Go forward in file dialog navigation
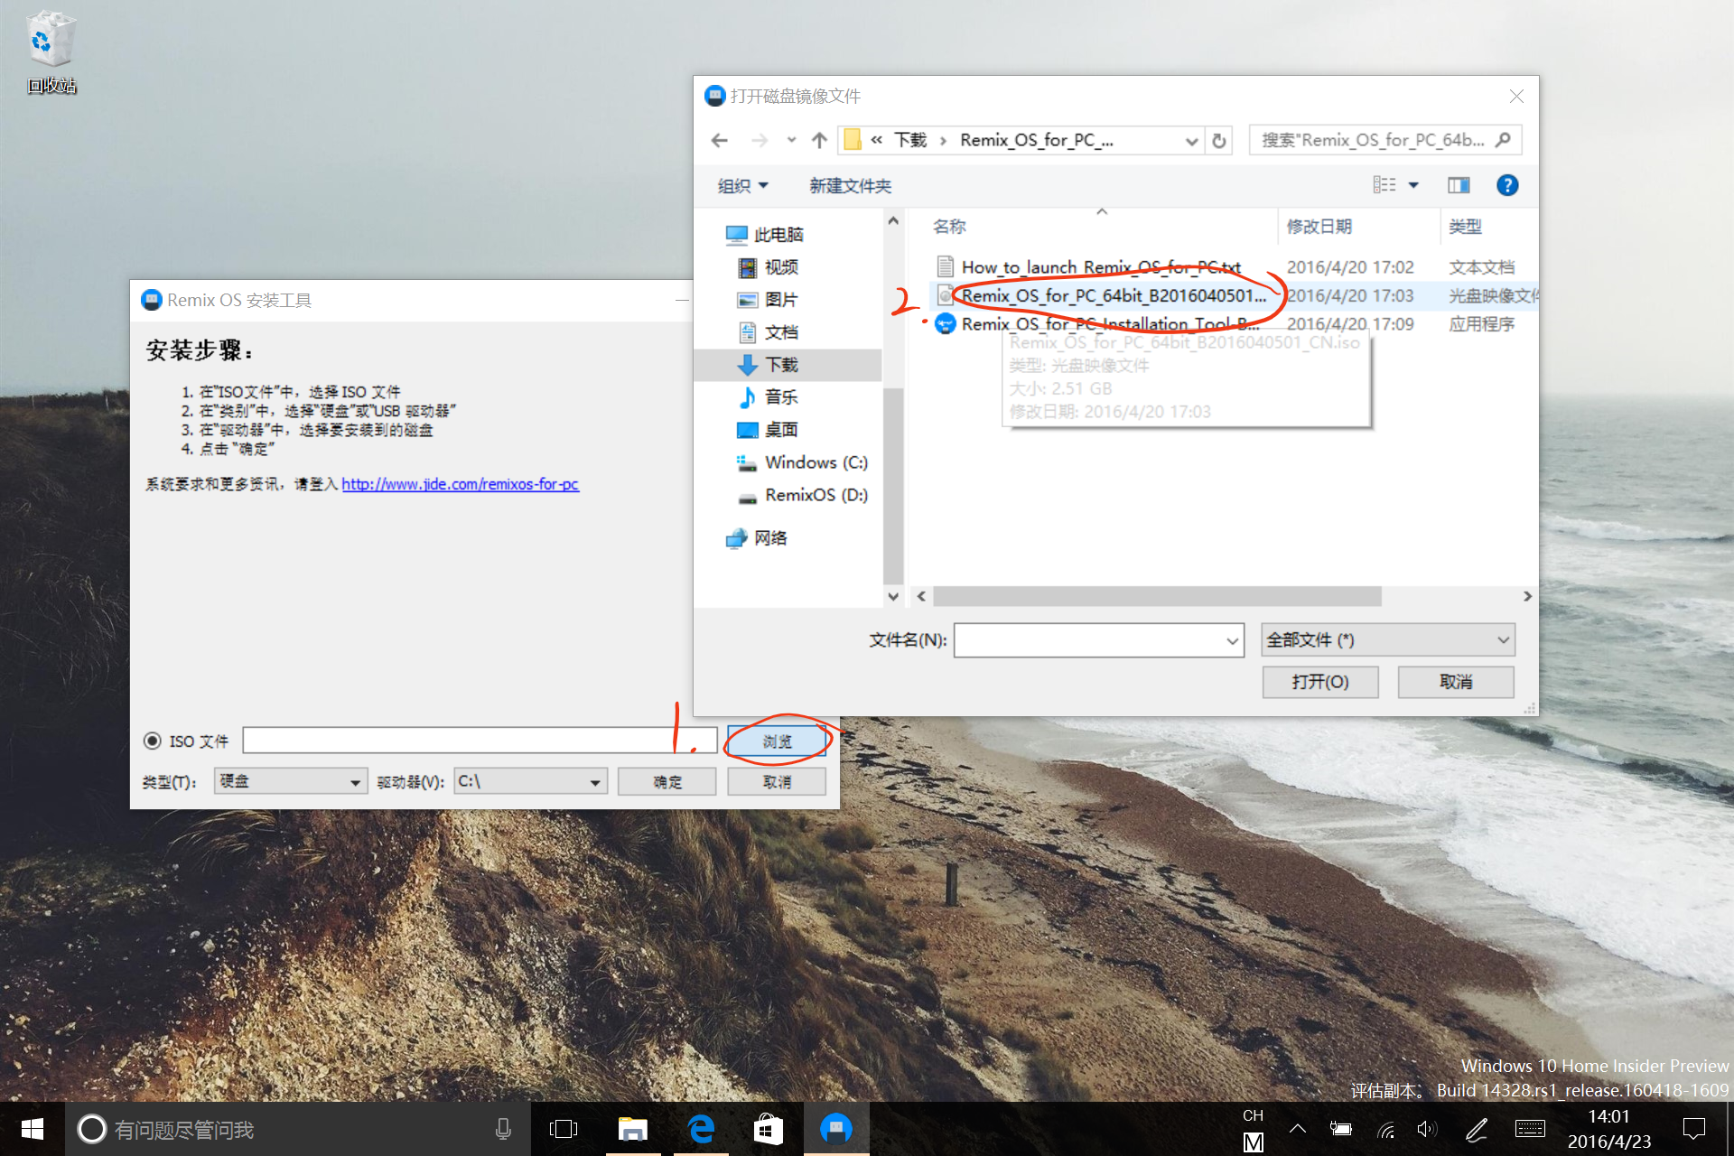This screenshot has height=1156, width=1734. tap(760, 140)
